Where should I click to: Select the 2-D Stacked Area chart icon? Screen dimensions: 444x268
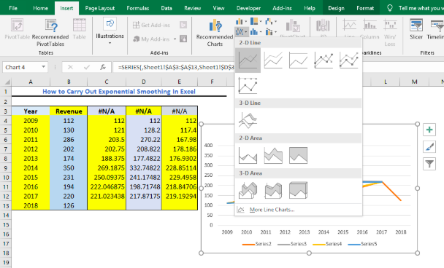point(273,155)
